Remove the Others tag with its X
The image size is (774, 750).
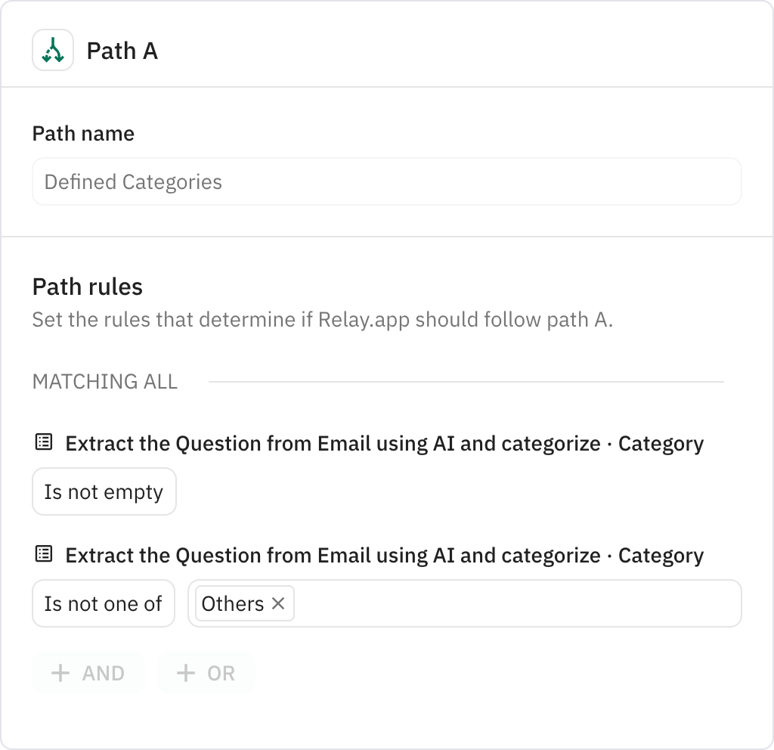click(x=278, y=603)
